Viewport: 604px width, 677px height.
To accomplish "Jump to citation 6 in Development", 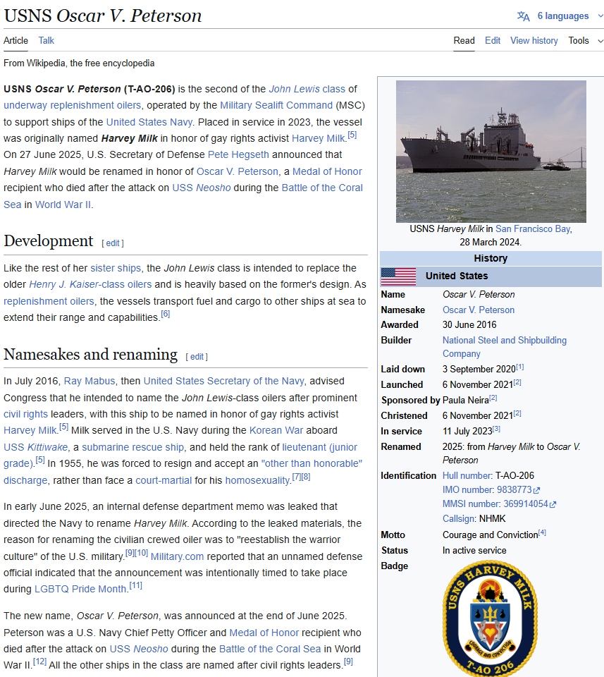I will click(x=165, y=315).
